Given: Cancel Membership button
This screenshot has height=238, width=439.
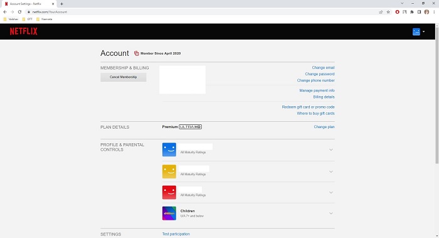Looking at the screenshot, I should [123, 77].
